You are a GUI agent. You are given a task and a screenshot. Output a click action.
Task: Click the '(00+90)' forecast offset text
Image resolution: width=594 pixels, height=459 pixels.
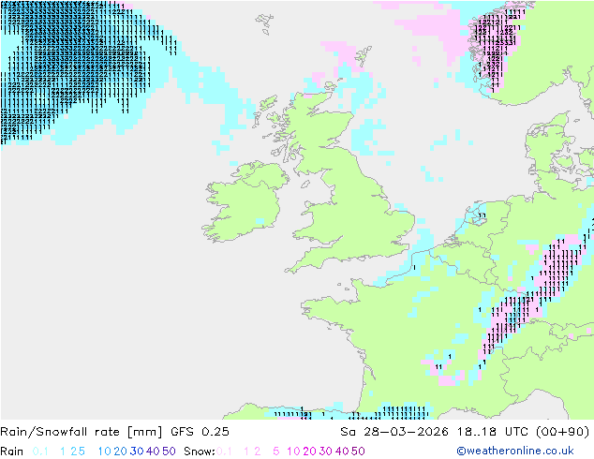563,432
